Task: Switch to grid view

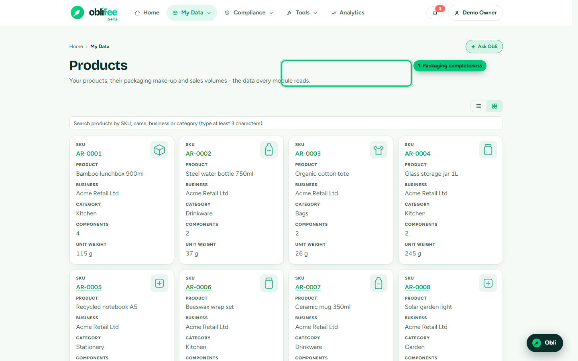Action: pyautogui.click(x=495, y=106)
